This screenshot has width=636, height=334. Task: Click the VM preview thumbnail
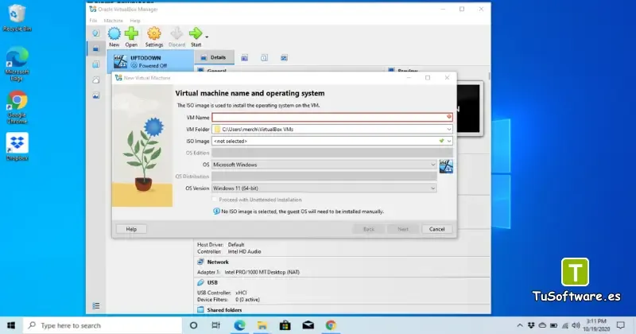469,108
